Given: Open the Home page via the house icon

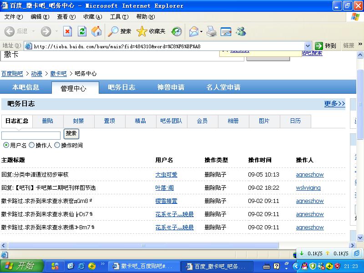Looking at the screenshot, I should pos(96,31).
